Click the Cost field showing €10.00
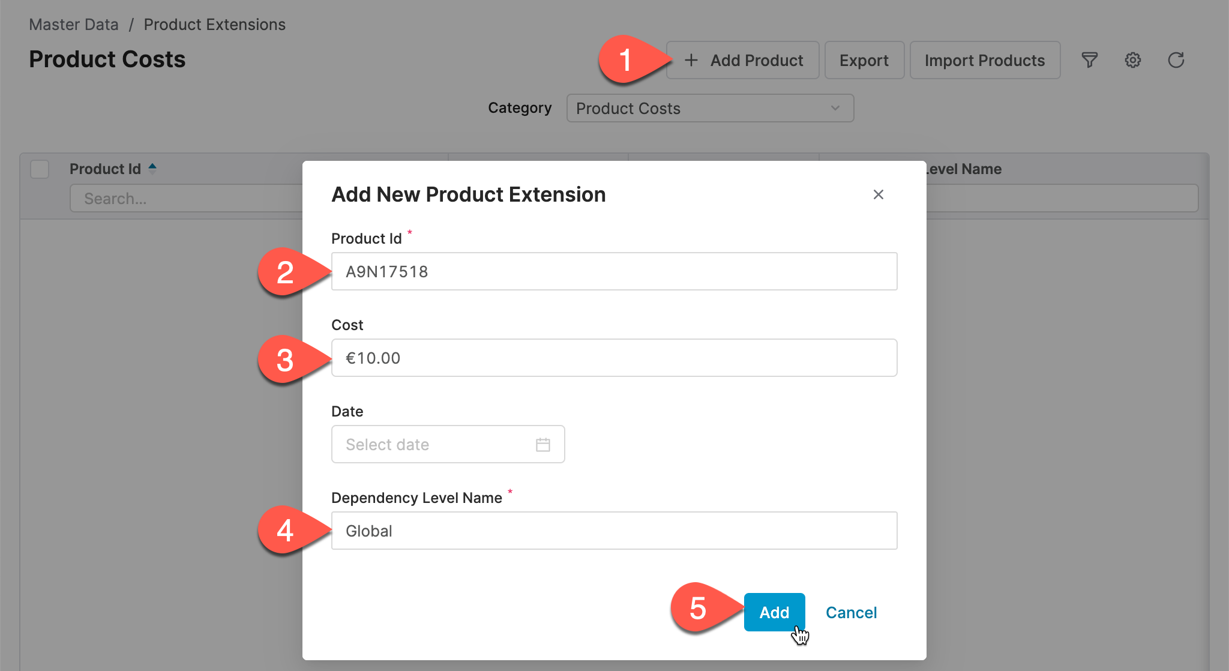This screenshot has height=671, width=1229. click(614, 358)
